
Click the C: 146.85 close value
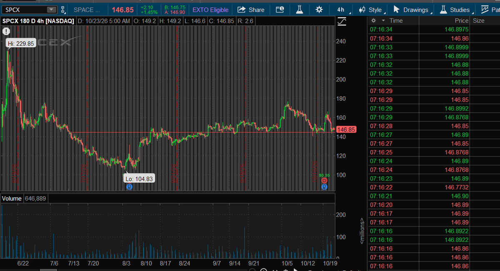point(222,21)
